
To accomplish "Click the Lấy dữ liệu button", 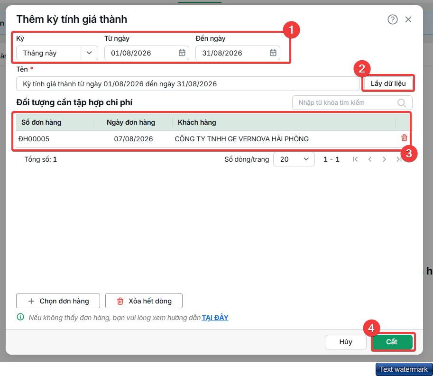I will (x=388, y=83).
